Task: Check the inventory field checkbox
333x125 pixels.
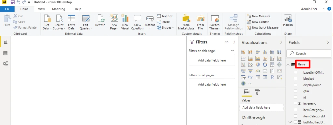Action: [295, 104]
